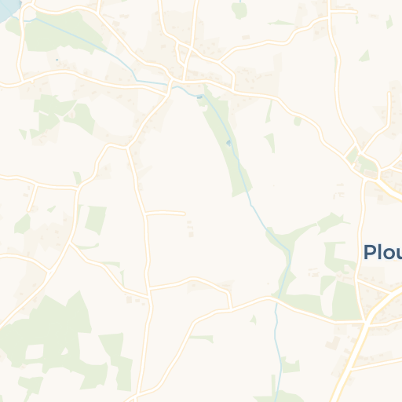Click the small building cluster below the dead-end road

(x=190, y=228)
